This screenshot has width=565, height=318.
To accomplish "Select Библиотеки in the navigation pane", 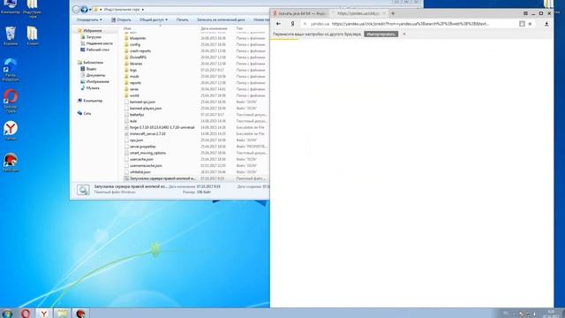I will click(x=93, y=63).
